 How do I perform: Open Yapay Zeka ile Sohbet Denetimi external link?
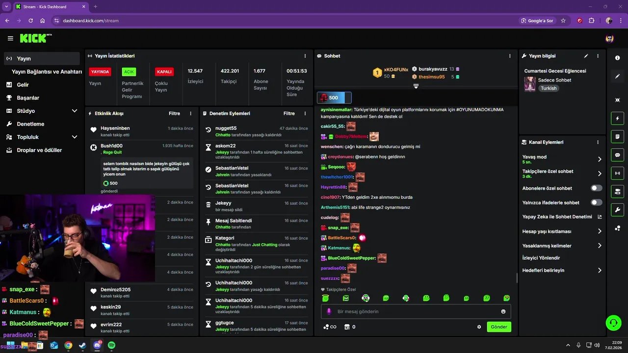point(600,217)
